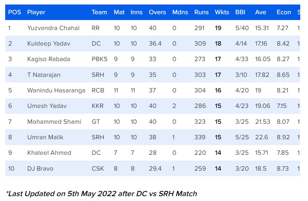Click the Player column header
The image size is (308, 201).
coord(36,12)
